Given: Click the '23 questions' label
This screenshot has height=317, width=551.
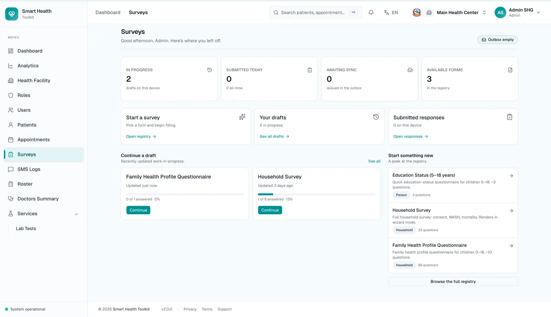Looking at the screenshot, I should tap(428, 230).
